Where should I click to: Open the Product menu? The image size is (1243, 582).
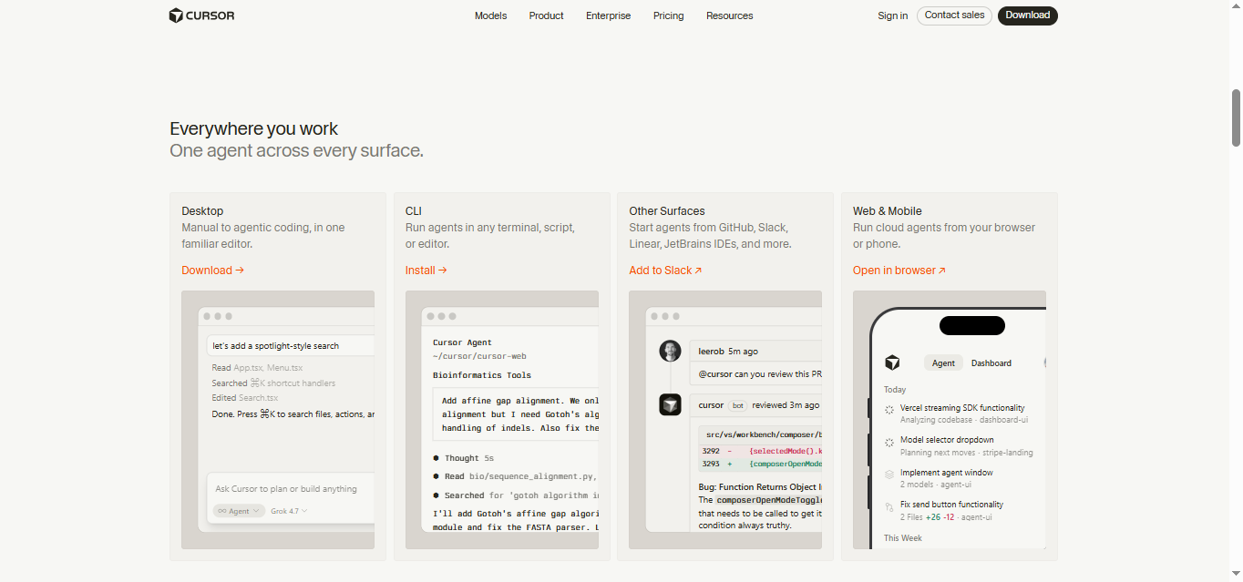tap(546, 15)
